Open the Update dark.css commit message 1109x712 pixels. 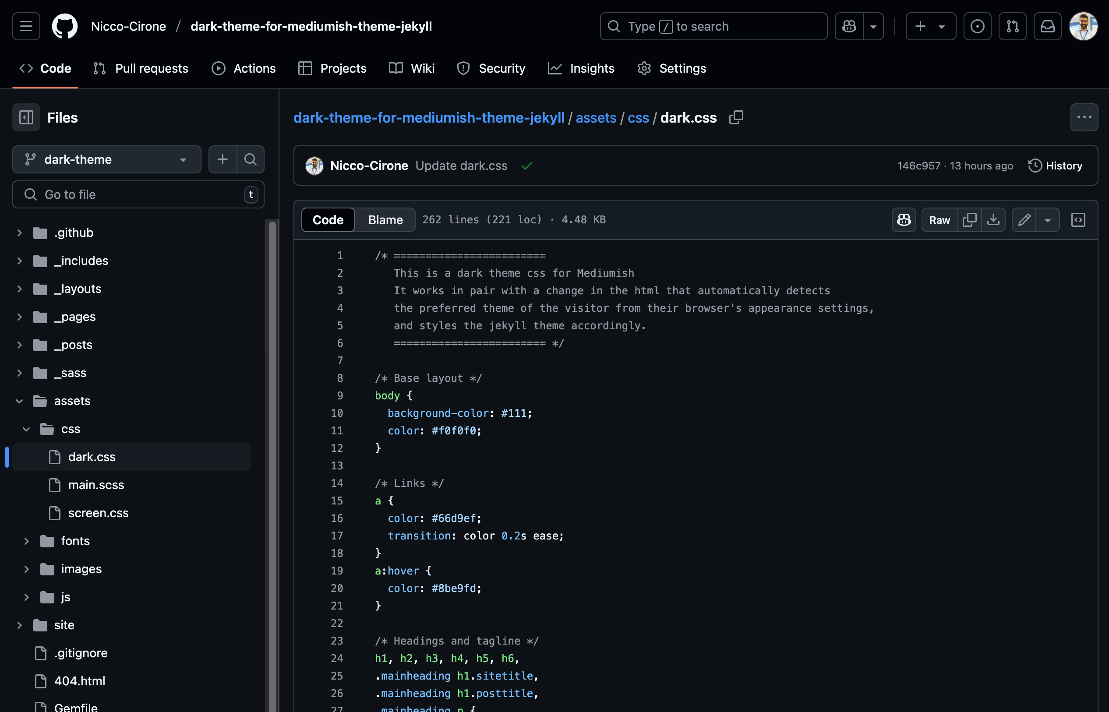pyautogui.click(x=461, y=166)
